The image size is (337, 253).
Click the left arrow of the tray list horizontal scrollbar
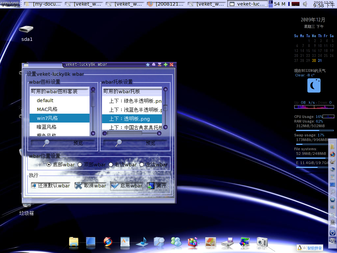(x=105, y=133)
